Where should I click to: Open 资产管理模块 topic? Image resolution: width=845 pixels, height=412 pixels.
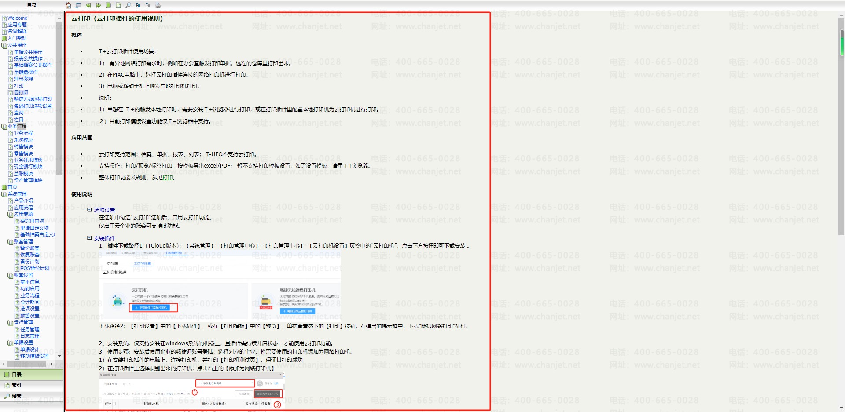[28, 180]
